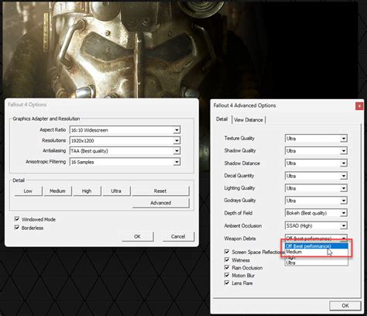Click the Ultra detail preset button

pos(116,191)
